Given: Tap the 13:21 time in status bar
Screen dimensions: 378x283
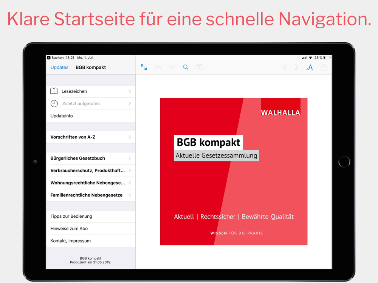Looking at the screenshot, I should [x=70, y=57].
